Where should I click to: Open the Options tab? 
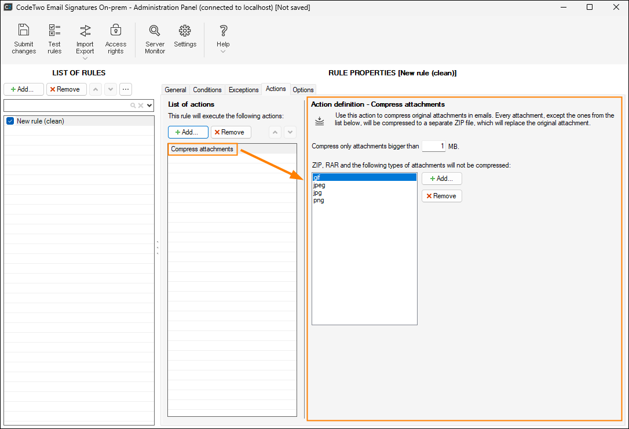click(303, 90)
